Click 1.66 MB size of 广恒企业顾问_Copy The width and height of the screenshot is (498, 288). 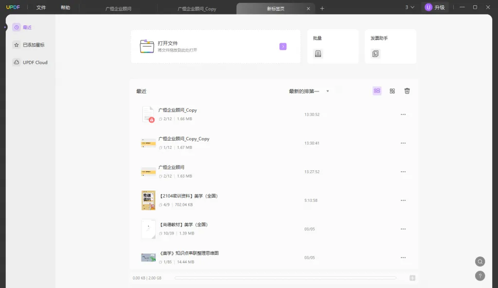pyautogui.click(x=184, y=119)
